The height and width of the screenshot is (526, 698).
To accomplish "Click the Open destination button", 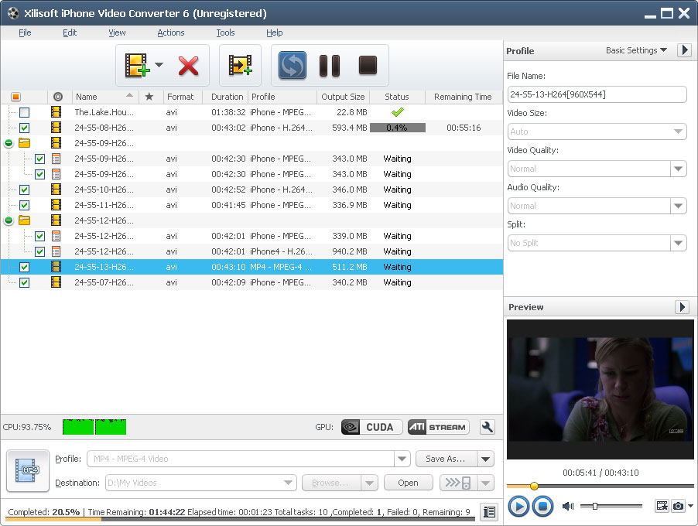I will point(408,483).
